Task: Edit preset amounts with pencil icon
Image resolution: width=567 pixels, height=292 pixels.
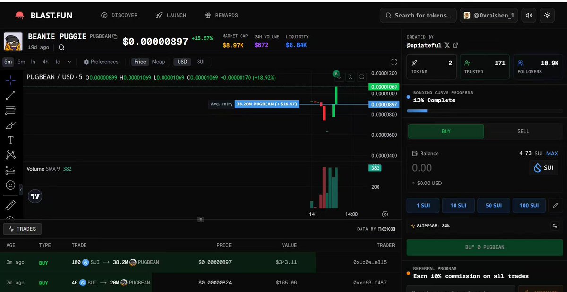Action: coord(556,205)
